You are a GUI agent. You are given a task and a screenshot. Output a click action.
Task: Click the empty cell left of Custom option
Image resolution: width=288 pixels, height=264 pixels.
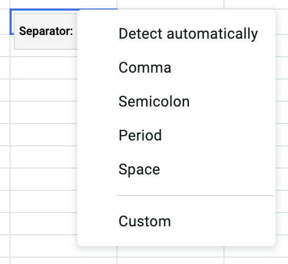44,224
